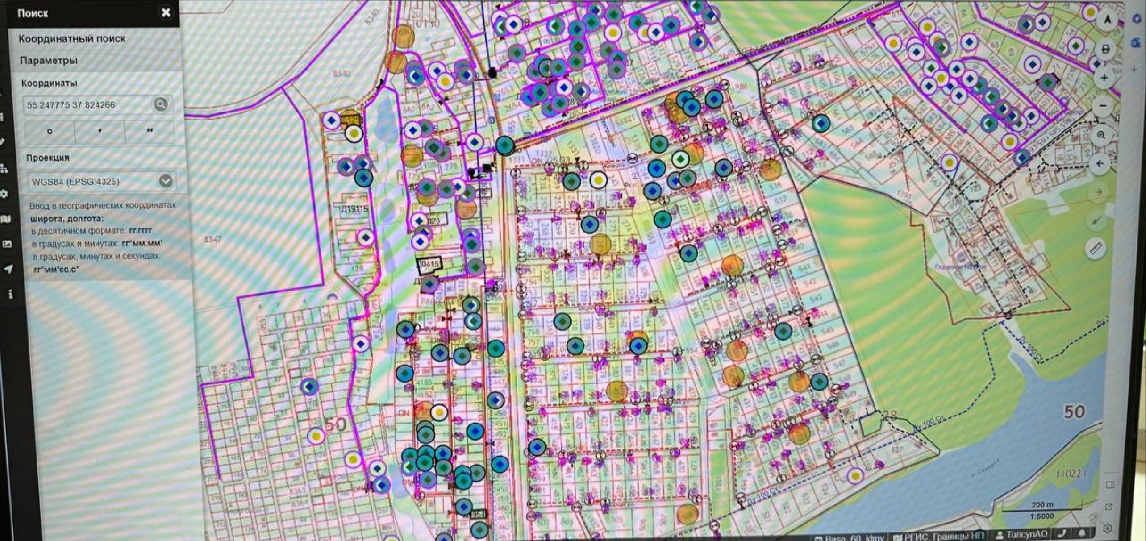Run coordinate search magnifier button
This screenshot has width=1146, height=541.
point(160,104)
